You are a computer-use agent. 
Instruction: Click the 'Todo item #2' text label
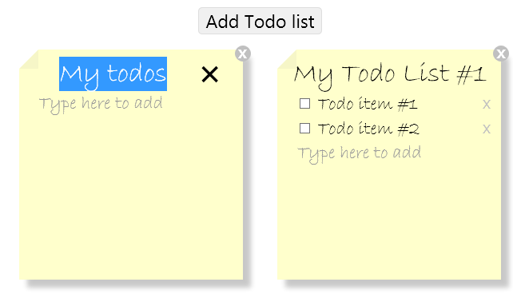(x=368, y=129)
